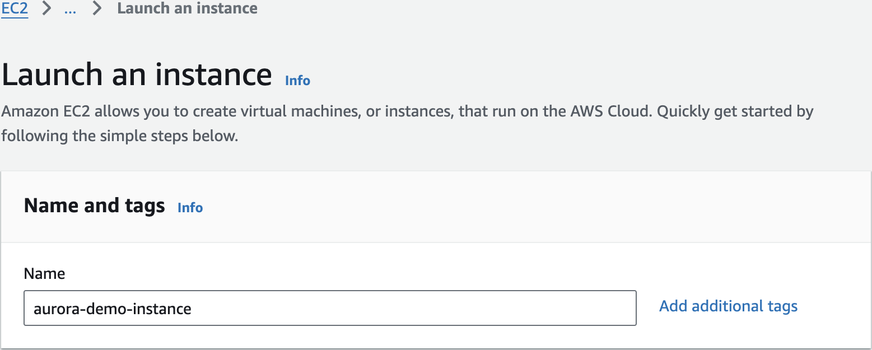Click Add additional tags link
The height and width of the screenshot is (350, 872).
point(728,306)
